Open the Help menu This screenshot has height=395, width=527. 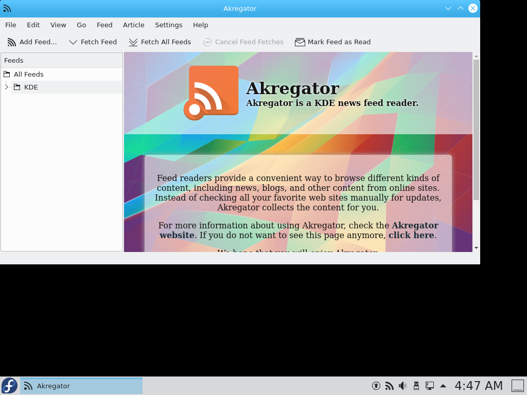click(200, 25)
